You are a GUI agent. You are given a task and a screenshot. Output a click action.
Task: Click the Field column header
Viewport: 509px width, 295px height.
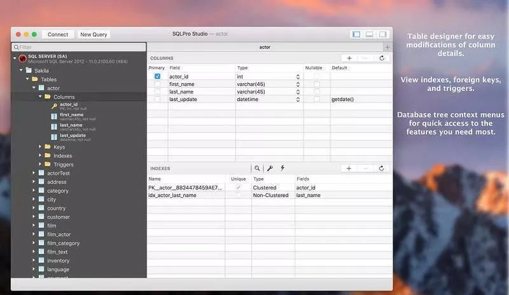(174, 68)
